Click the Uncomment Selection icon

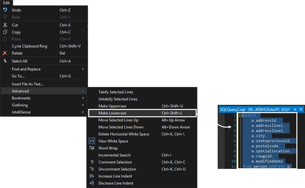click(92, 169)
